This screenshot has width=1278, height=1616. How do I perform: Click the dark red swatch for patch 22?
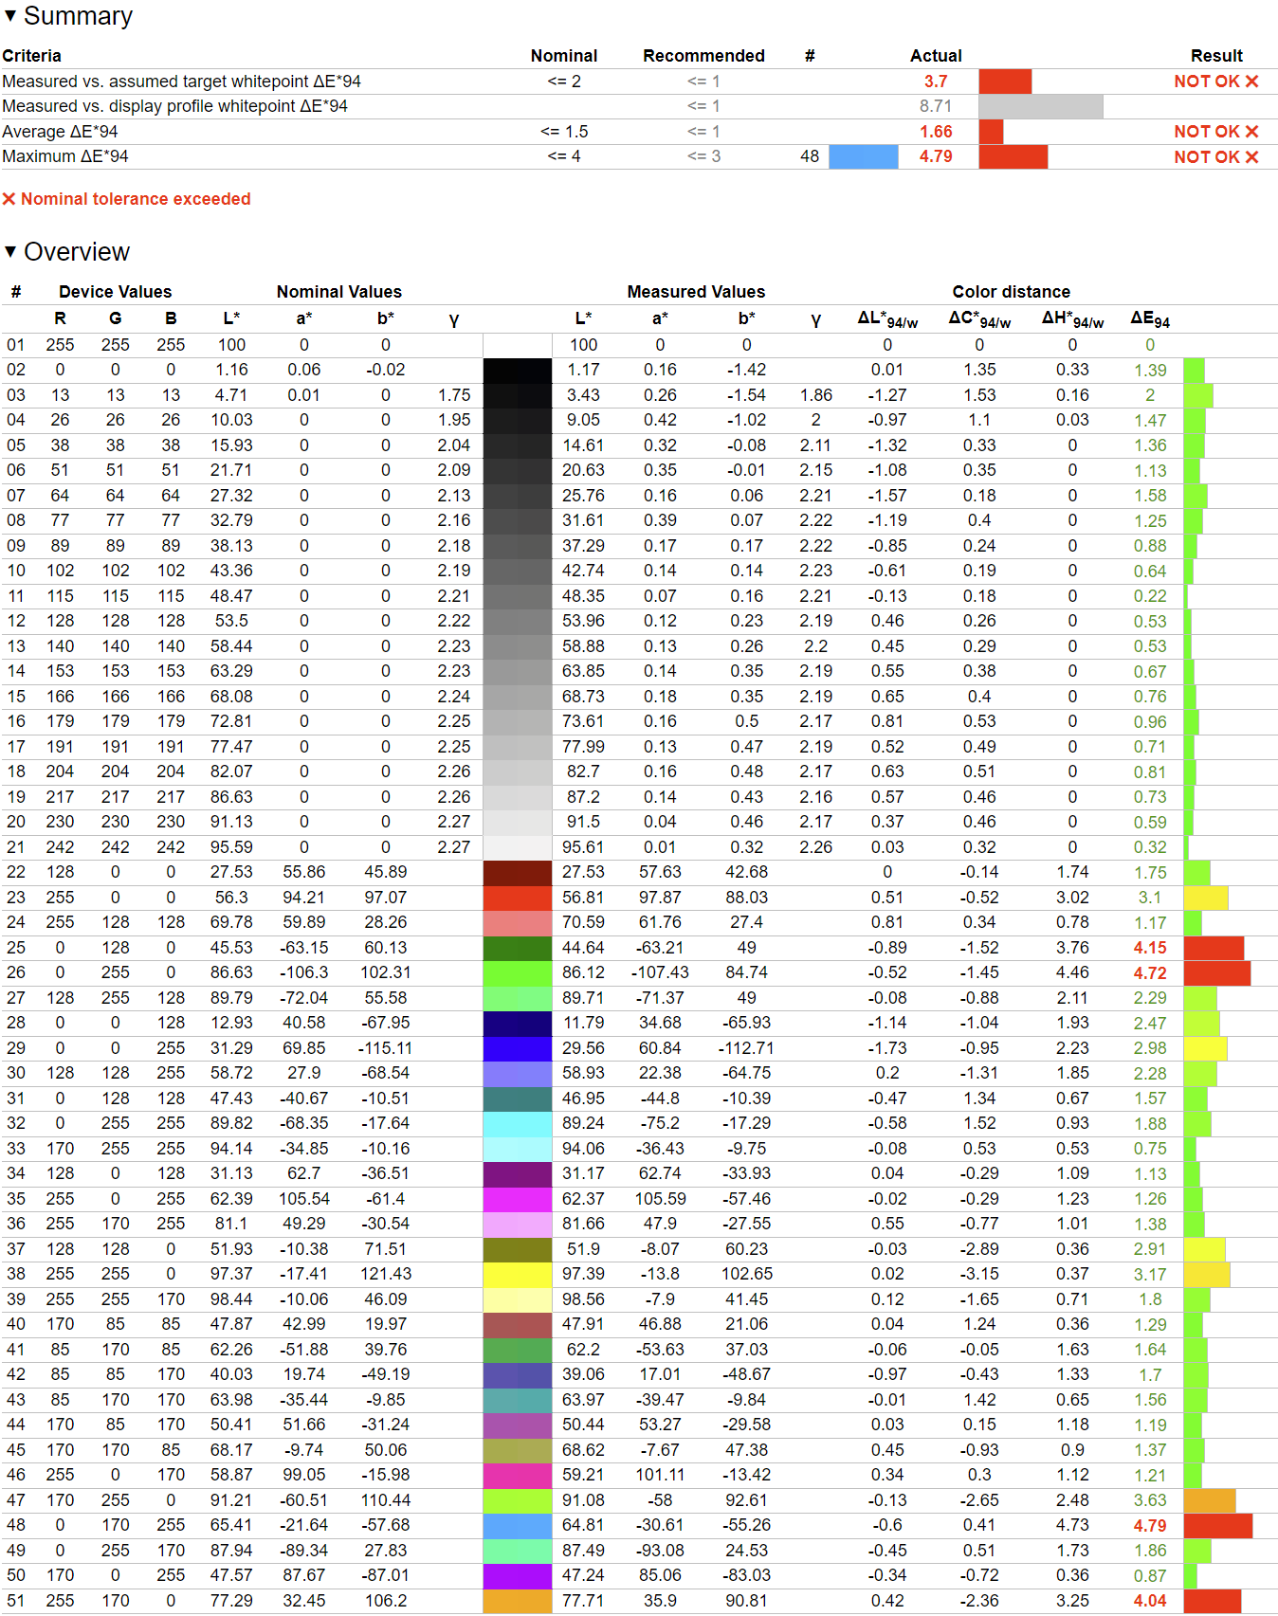click(517, 873)
